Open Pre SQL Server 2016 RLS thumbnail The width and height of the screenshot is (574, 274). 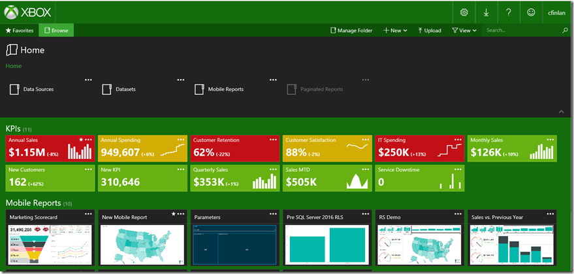click(327, 245)
